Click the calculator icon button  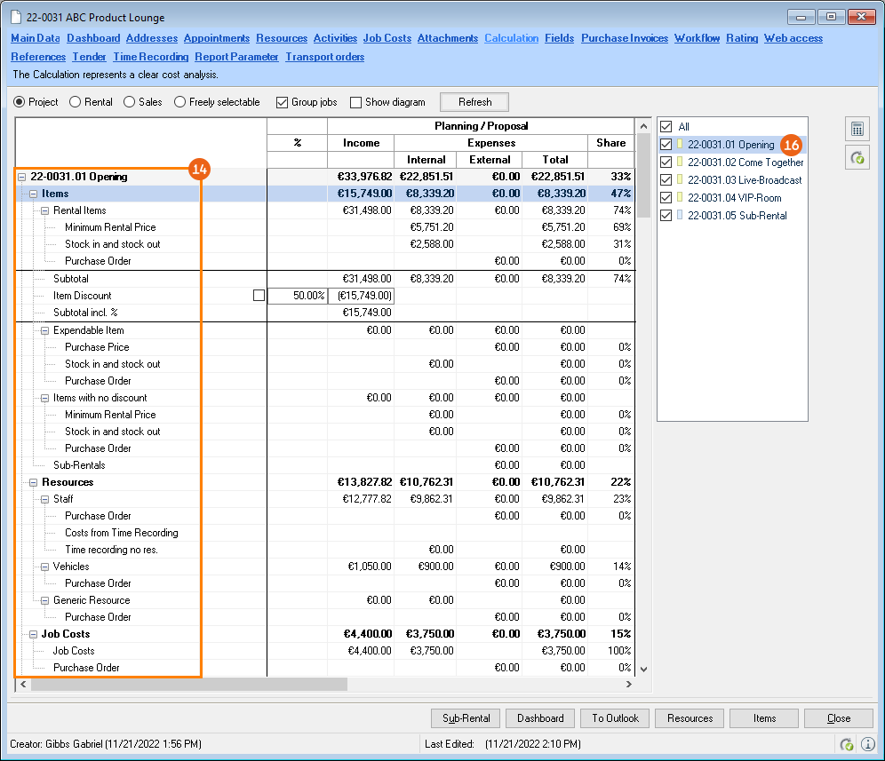[857, 129]
